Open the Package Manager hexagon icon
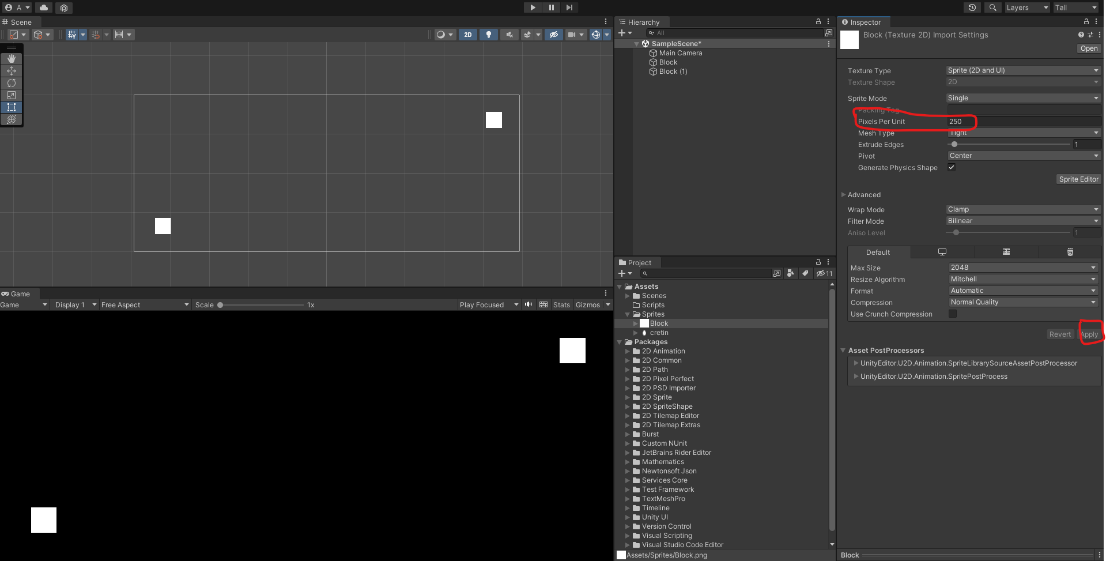 pos(64,7)
